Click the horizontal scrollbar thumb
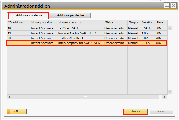Viewport: 179px width, 120px height. 86,97
